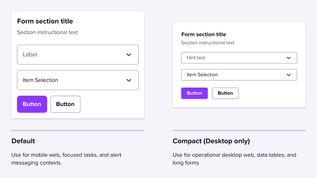Select the compact Form section title heading
The width and height of the screenshot is (317, 178).
204,34
